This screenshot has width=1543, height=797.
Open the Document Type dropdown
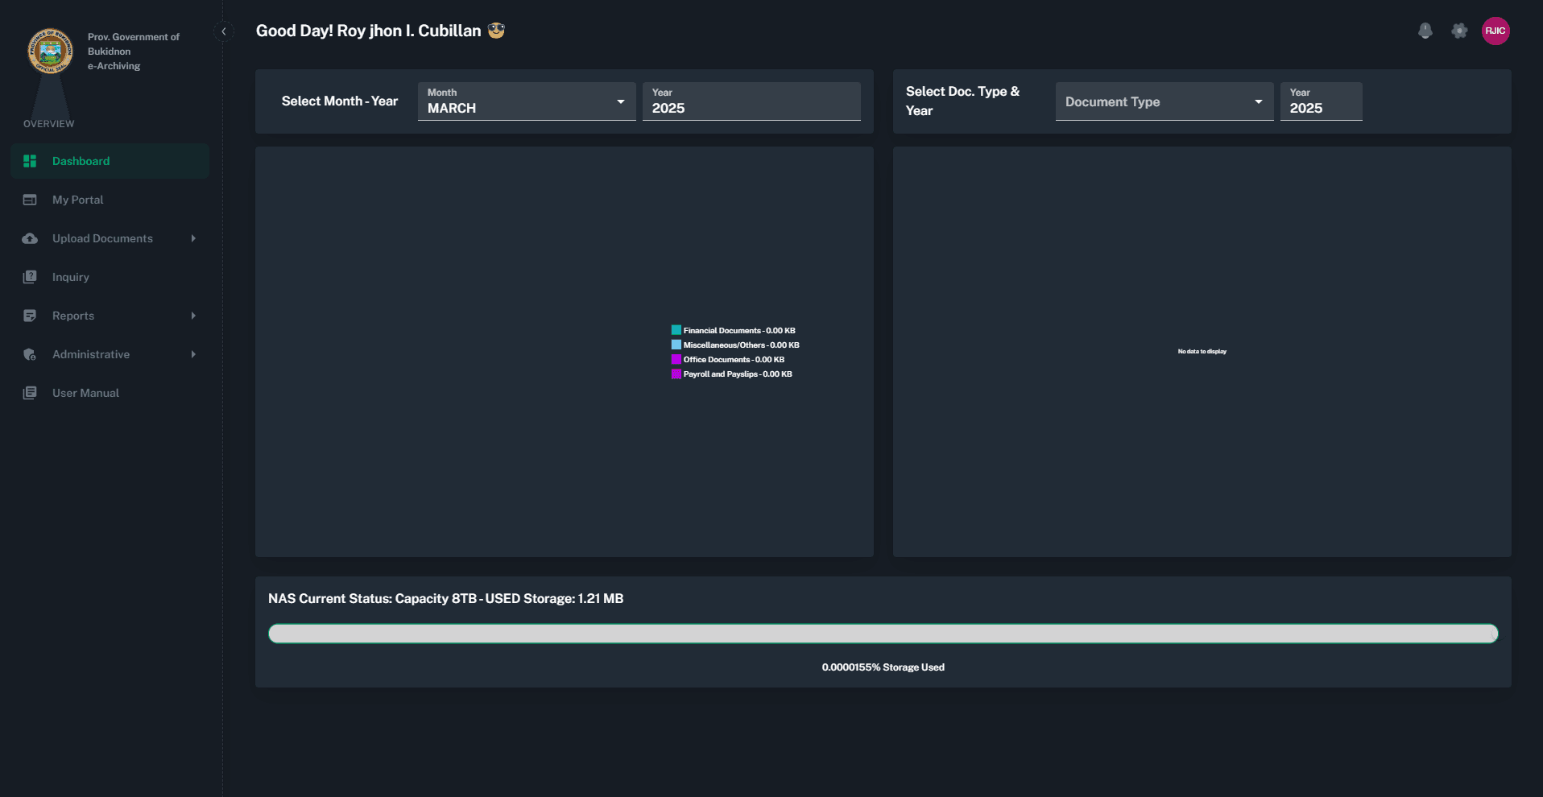click(1164, 101)
